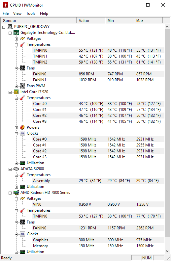Click the Gigabyte motherboard icon
The height and width of the screenshot is (261, 171).
coord(16,33)
